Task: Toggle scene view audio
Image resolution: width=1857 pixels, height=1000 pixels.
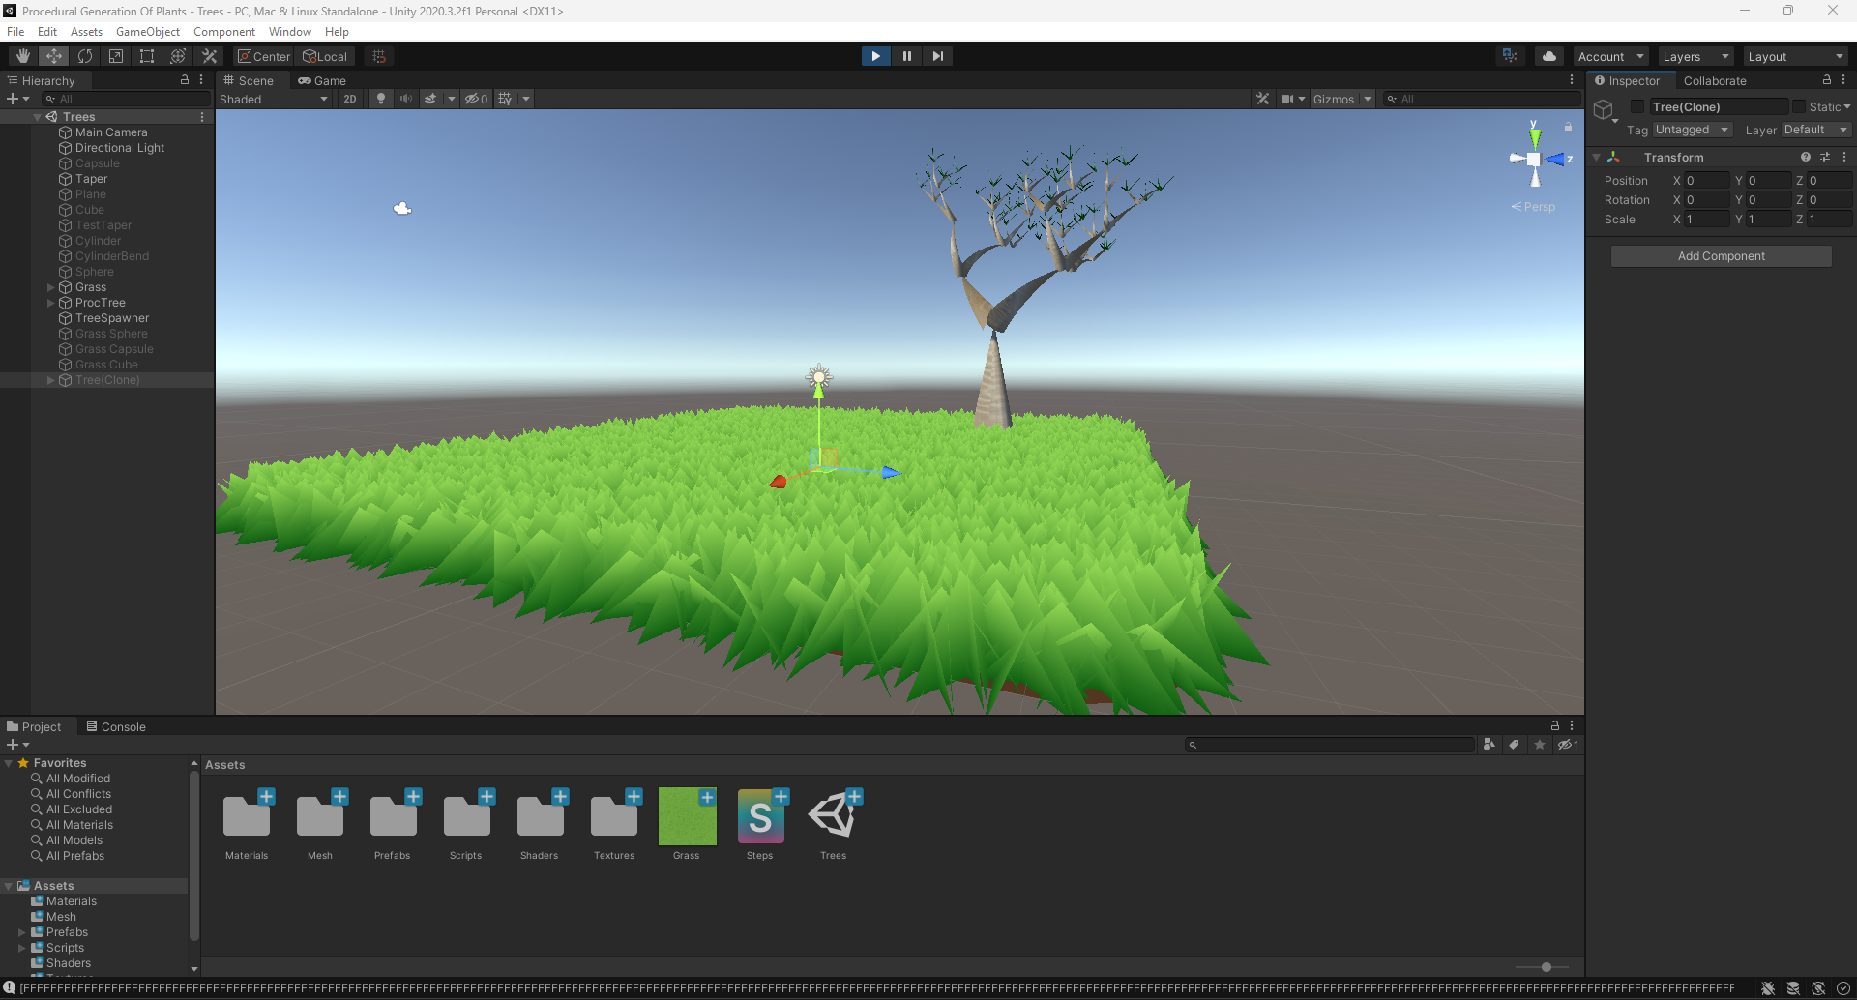Action: 405,98
